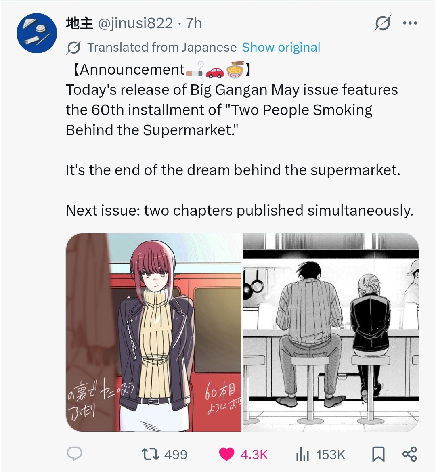Unlike the post with 4.3K likes

coord(226,454)
